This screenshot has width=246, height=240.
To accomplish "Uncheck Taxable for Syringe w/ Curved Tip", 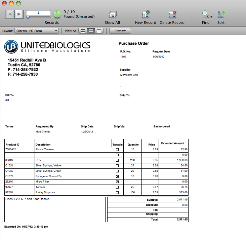I will tap(117, 176).
